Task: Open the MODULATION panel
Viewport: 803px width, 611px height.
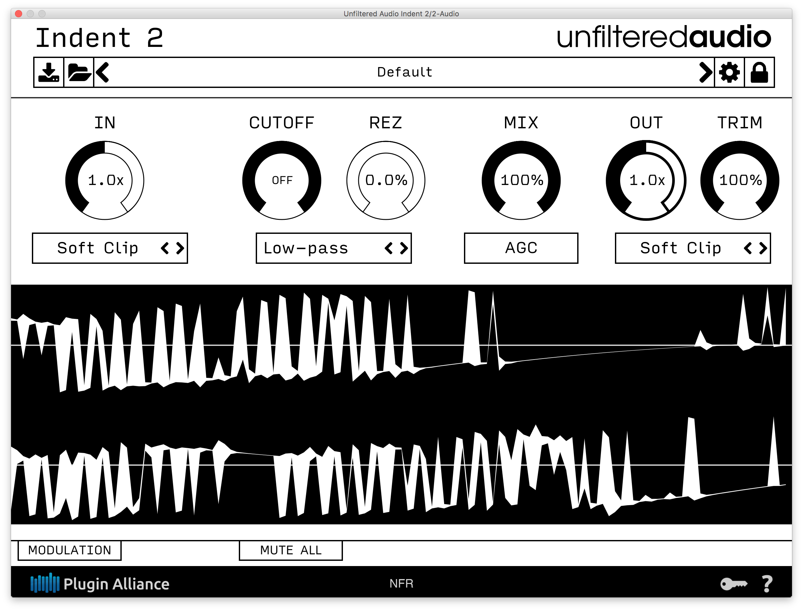Action: [69, 550]
